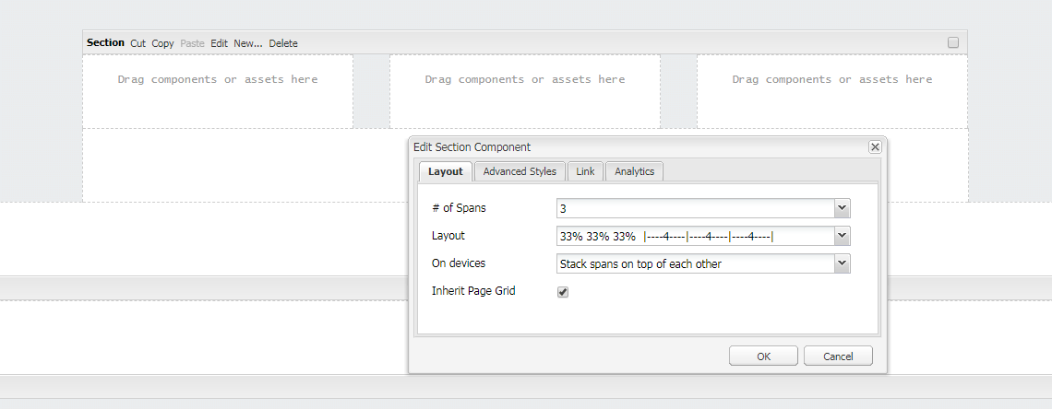Click Delete in the Section toolbar
Image resolution: width=1052 pixels, height=409 pixels.
click(x=283, y=43)
